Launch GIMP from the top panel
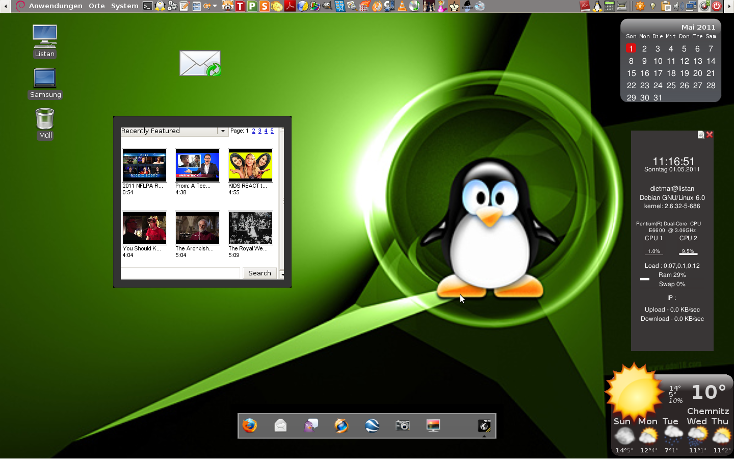Image resolution: width=734 pixels, height=459 pixels. click(327, 6)
